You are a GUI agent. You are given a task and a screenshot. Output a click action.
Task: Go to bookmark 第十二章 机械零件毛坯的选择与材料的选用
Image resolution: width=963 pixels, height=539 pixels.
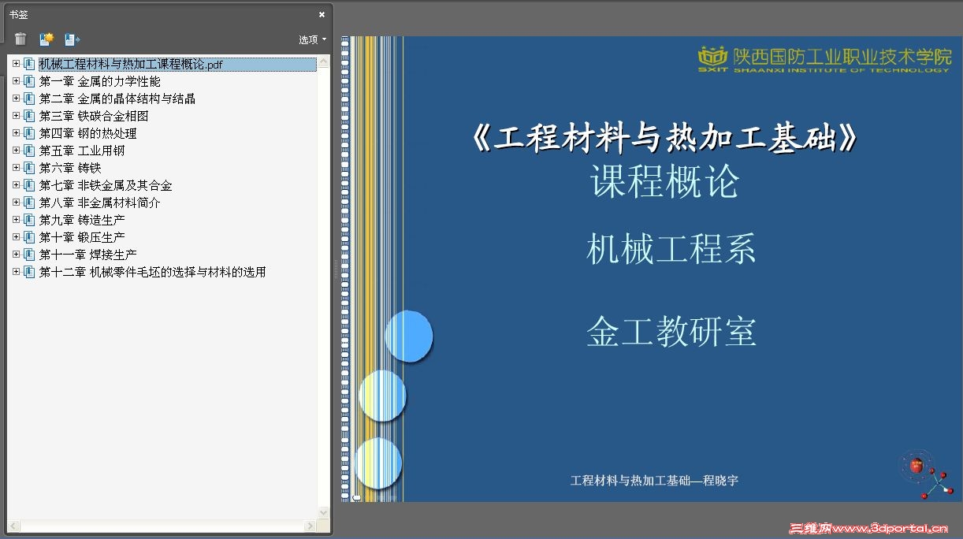click(x=153, y=272)
